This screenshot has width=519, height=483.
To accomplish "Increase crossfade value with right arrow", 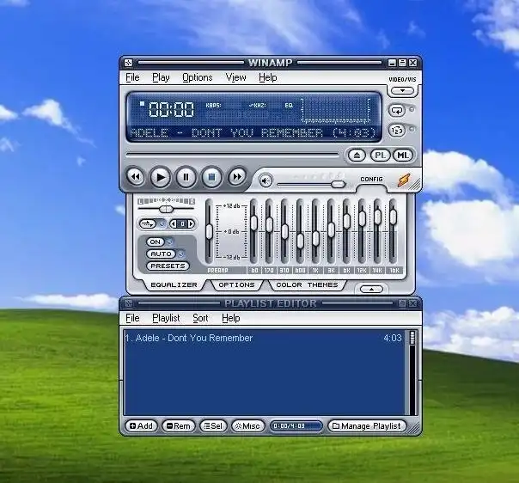I will (191, 224).
